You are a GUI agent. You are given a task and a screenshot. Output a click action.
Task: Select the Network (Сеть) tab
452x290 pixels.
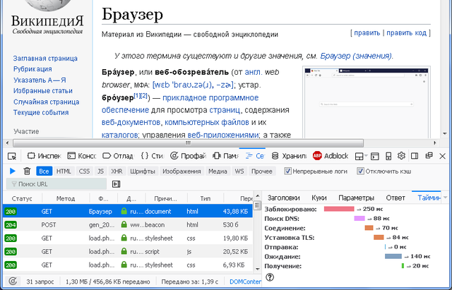pyautogui.click(x=254, y=156)
